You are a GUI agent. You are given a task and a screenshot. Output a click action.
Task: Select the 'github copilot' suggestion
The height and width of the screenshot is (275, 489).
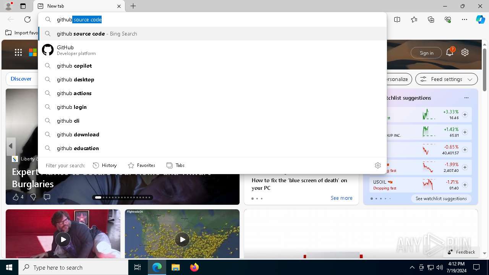212,66
